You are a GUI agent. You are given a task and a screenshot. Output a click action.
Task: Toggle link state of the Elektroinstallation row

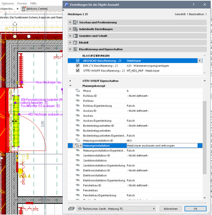[77, 175]
